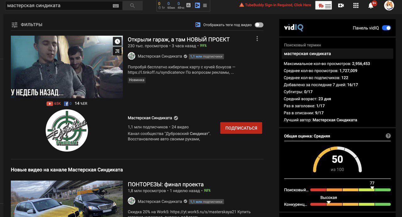Click channel avatar under ПОНТОРЕЗЫ title

coord(132,201)
